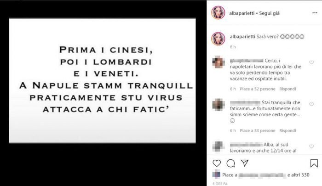322x186 pixels.
Task: Save the post with the bookmark icon
Action: pyautogui.click(x=314, y=163)
